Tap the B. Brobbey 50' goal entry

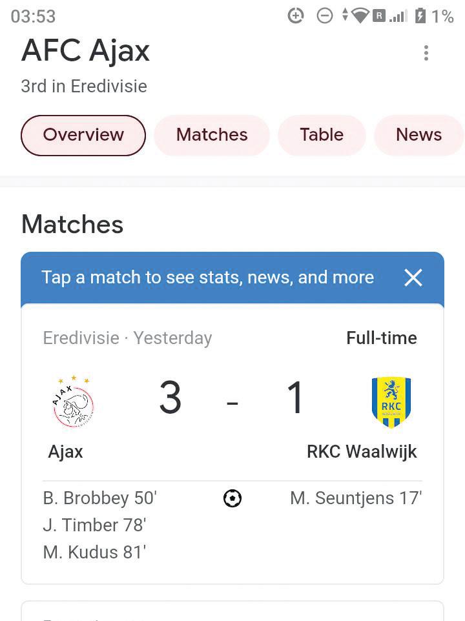pyautogui.click(x=100, y=498)
